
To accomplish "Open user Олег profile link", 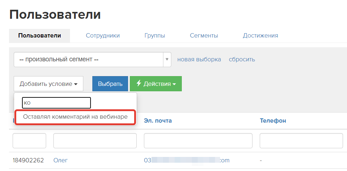I will (x=61, y=160).
